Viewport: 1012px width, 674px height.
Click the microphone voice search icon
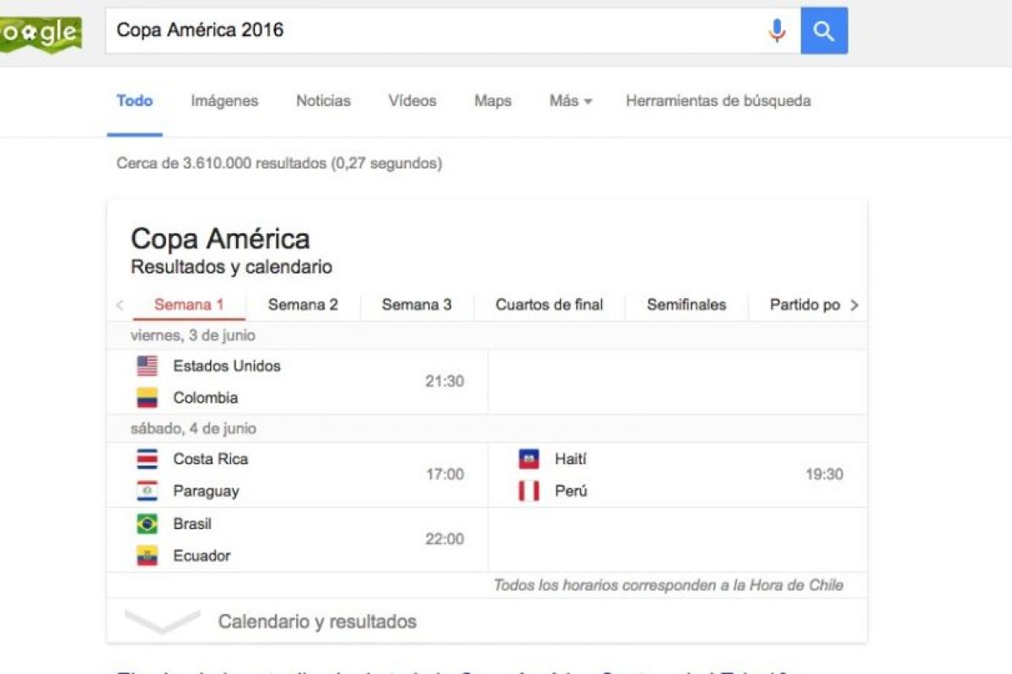777,31
